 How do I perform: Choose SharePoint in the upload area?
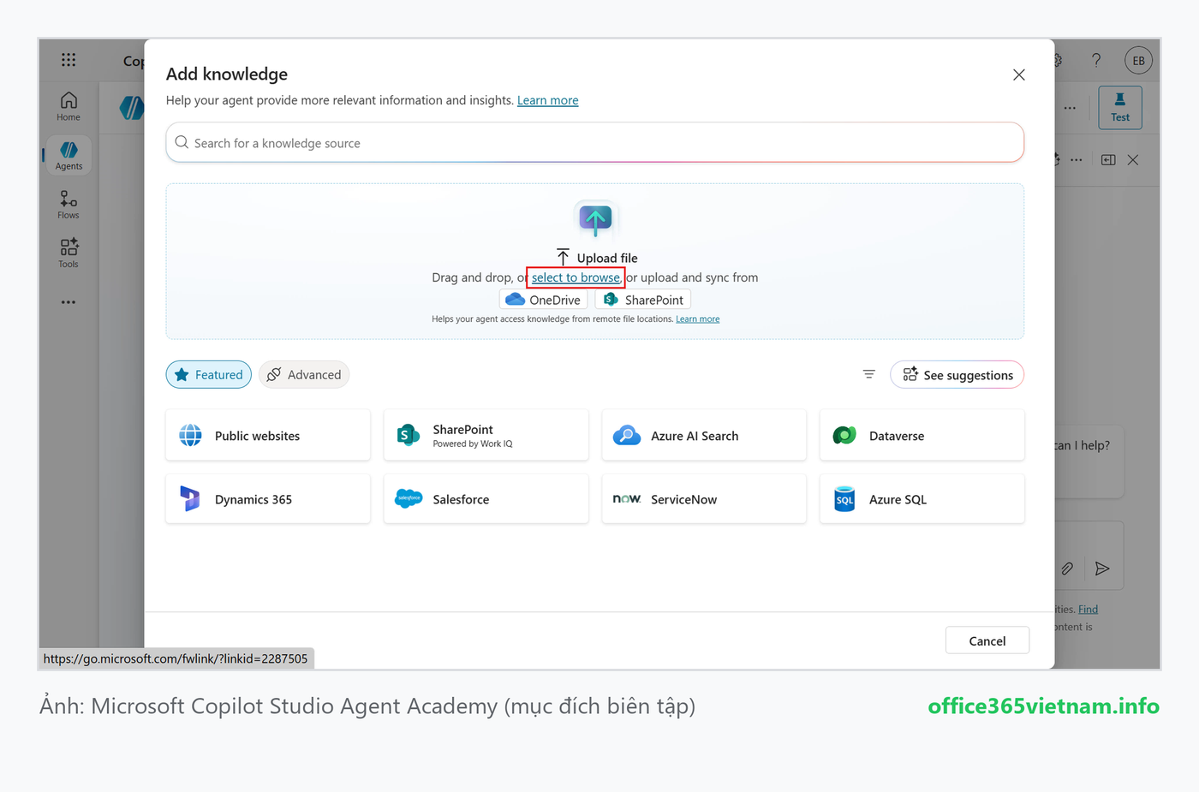642,300
